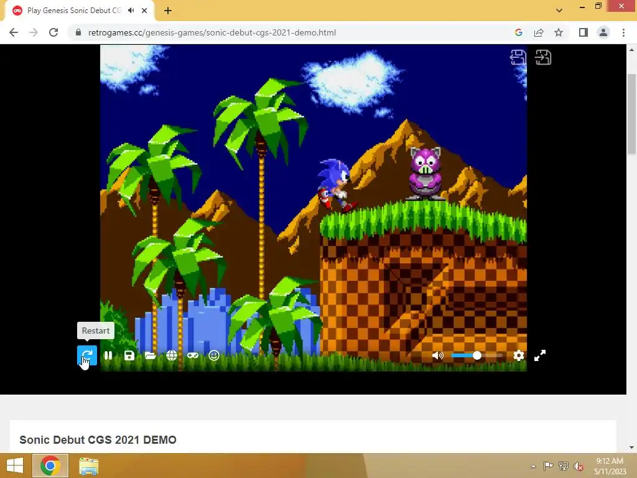Show hidden system tray icons
The image size is (637, 478).
coord(533,466)
